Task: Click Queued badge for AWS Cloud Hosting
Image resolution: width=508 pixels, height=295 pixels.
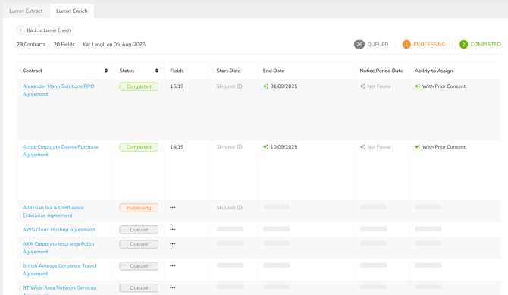Action: pos(139,230)
